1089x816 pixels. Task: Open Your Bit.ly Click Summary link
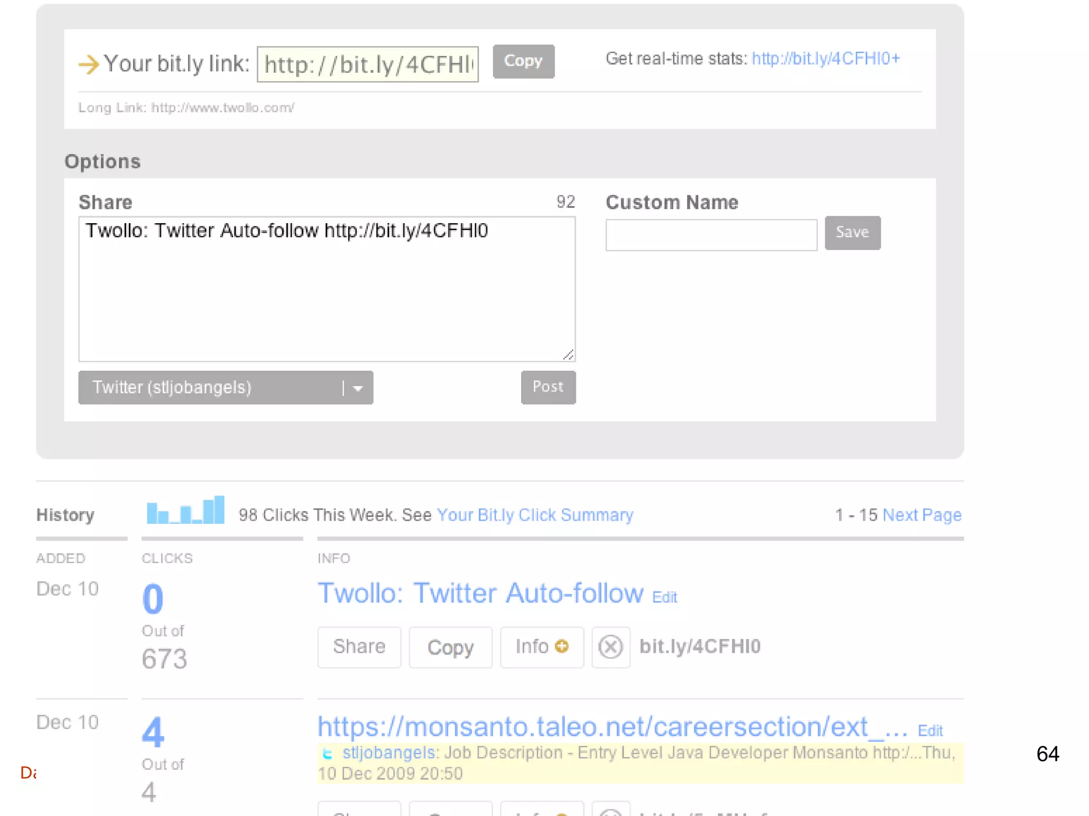pyautogui.click(x=534, y=515)
